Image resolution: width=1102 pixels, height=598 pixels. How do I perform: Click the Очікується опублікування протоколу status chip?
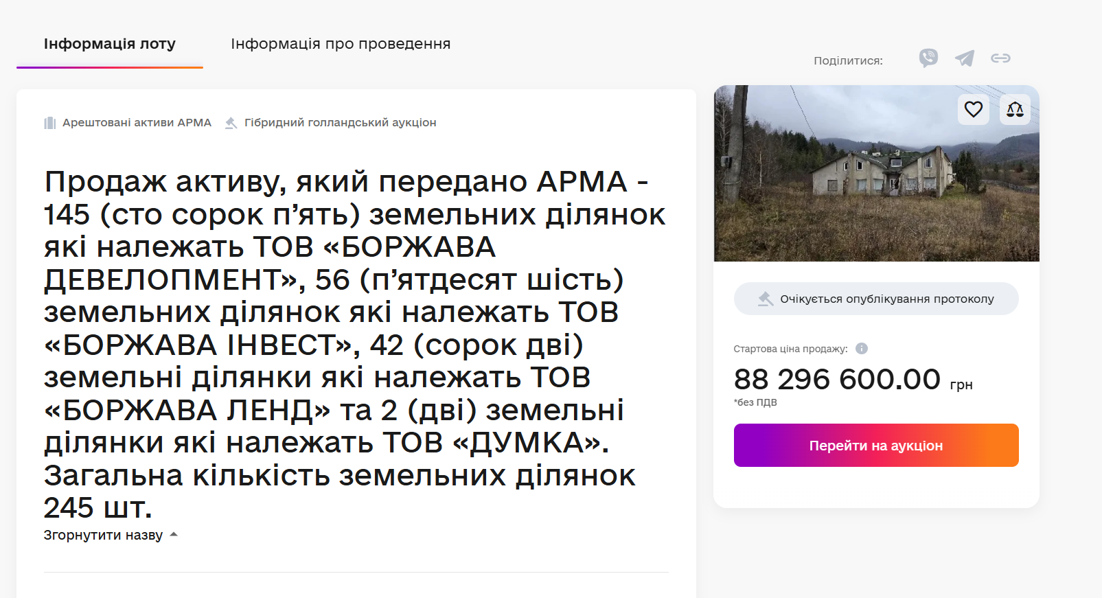coord(876,298)
